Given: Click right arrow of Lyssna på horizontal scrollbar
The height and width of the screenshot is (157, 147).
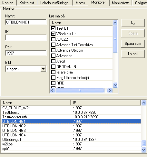Looking at the screenshot, I should 110,91.
